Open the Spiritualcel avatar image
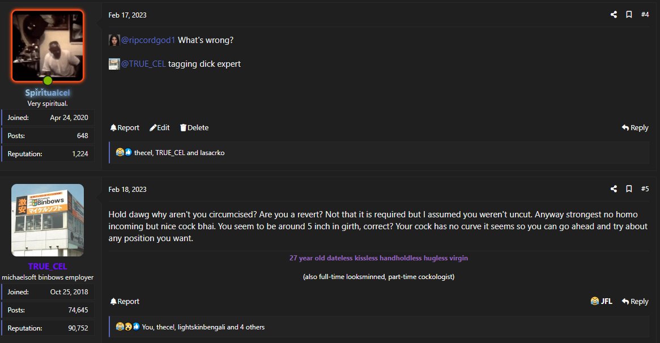The width and height of the screenshot is (660, 343). click(48, 46)
